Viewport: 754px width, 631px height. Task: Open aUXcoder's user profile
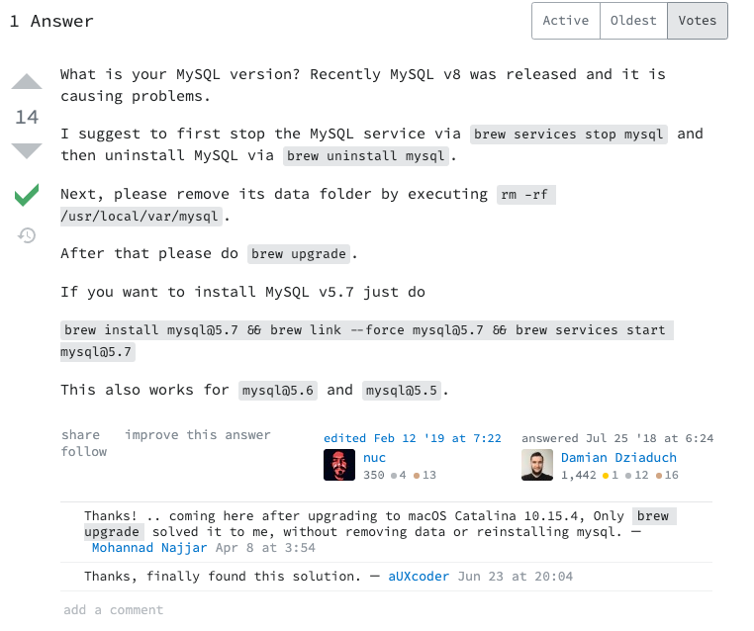(x=419, y=577)
